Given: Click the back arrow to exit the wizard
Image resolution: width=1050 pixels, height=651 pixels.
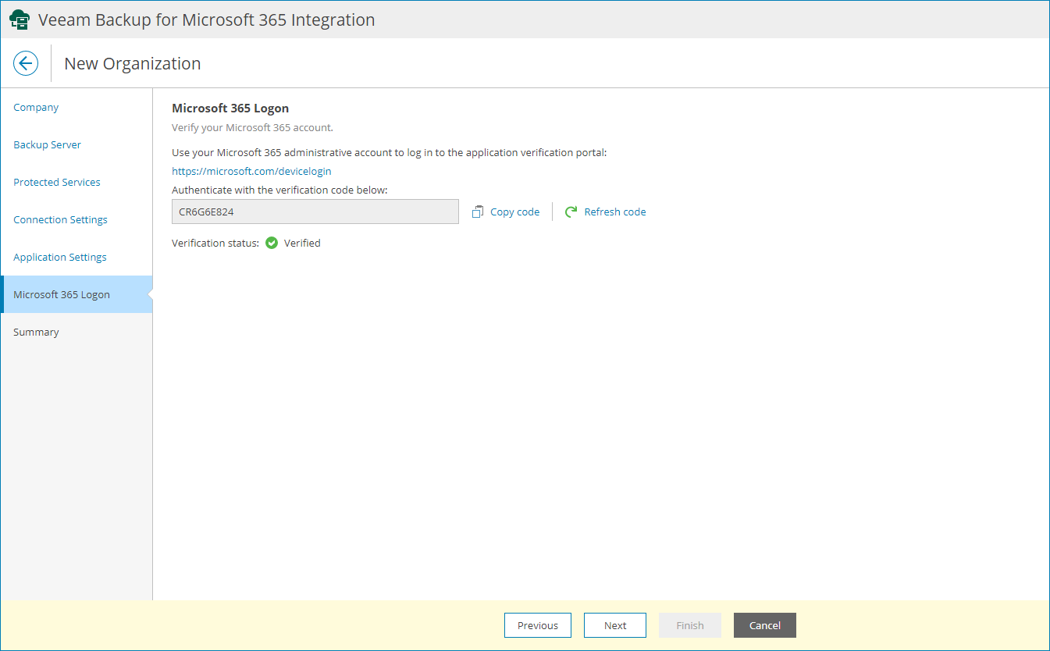Looking at the screenshot, I should pyautogui.click(x=26, y=63).
